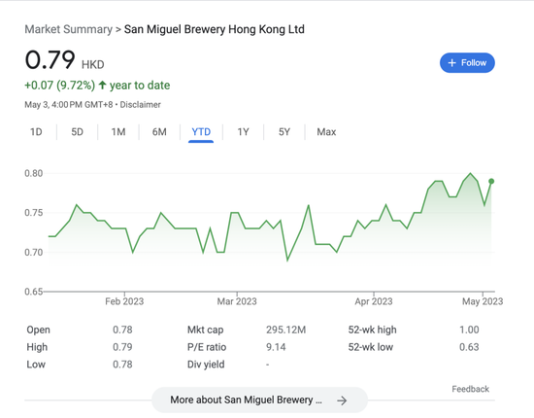This screenshot has height=418, width=534.
Task: Click the Feb 2023 marker on chart axis
Action: click(124, 301)
